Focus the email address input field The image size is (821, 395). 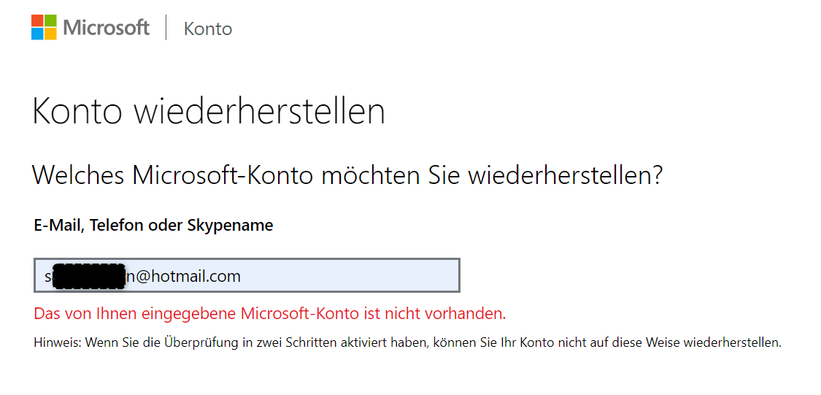click(x=247, y=275)
